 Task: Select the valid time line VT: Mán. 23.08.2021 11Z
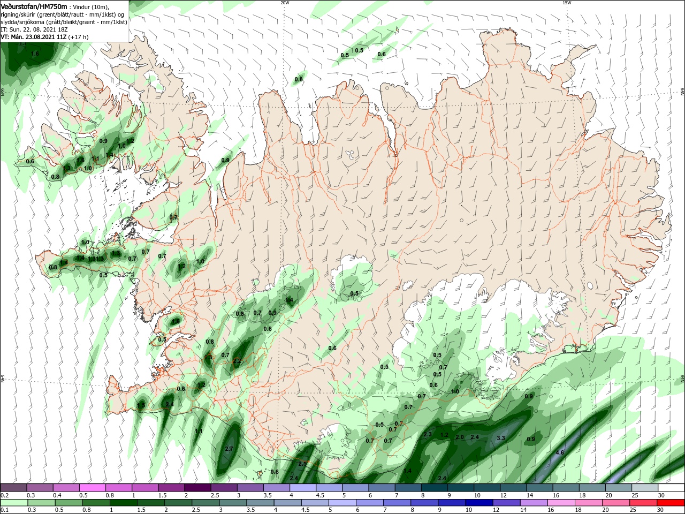click(x=34, y=37)
